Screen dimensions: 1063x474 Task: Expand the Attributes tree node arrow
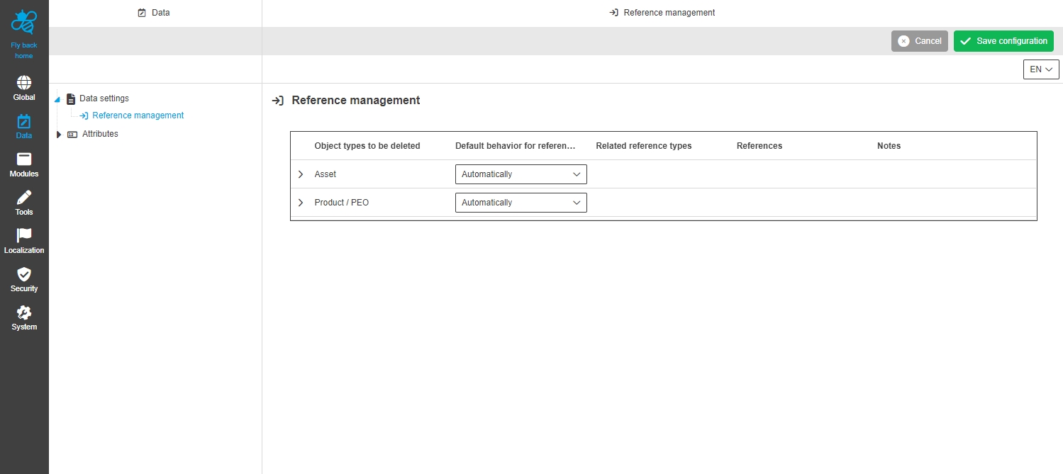(59, 135)
